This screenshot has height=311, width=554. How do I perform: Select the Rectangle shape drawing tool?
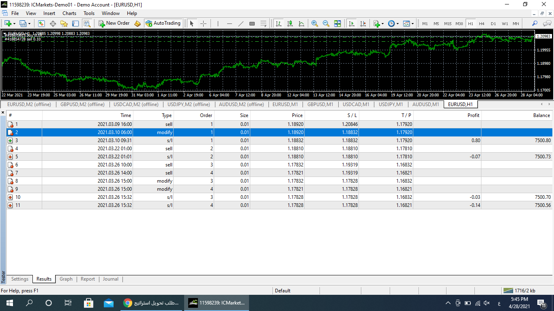coord(252,23)
